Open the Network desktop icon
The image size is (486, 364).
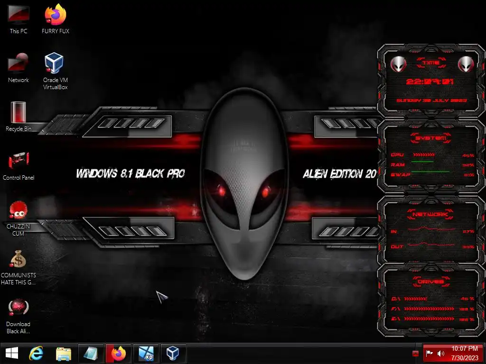click(x=19, y=68)
